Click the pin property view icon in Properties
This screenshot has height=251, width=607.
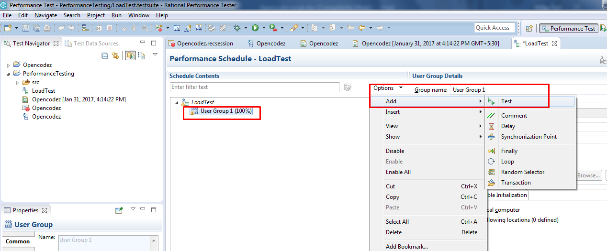click(x=119, y=210)
